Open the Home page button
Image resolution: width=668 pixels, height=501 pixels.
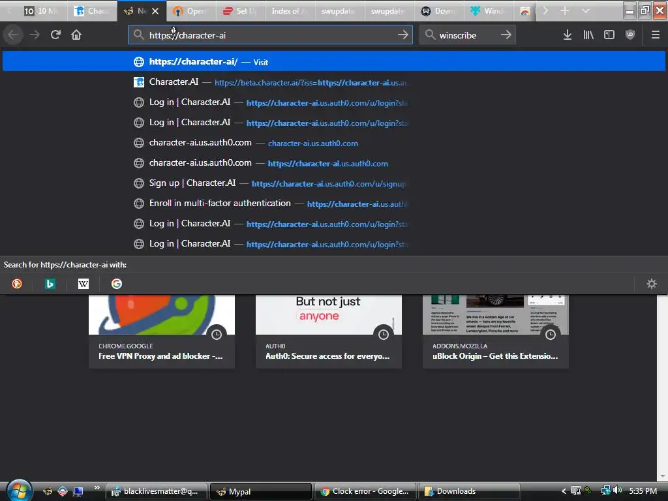pos(76,35)
